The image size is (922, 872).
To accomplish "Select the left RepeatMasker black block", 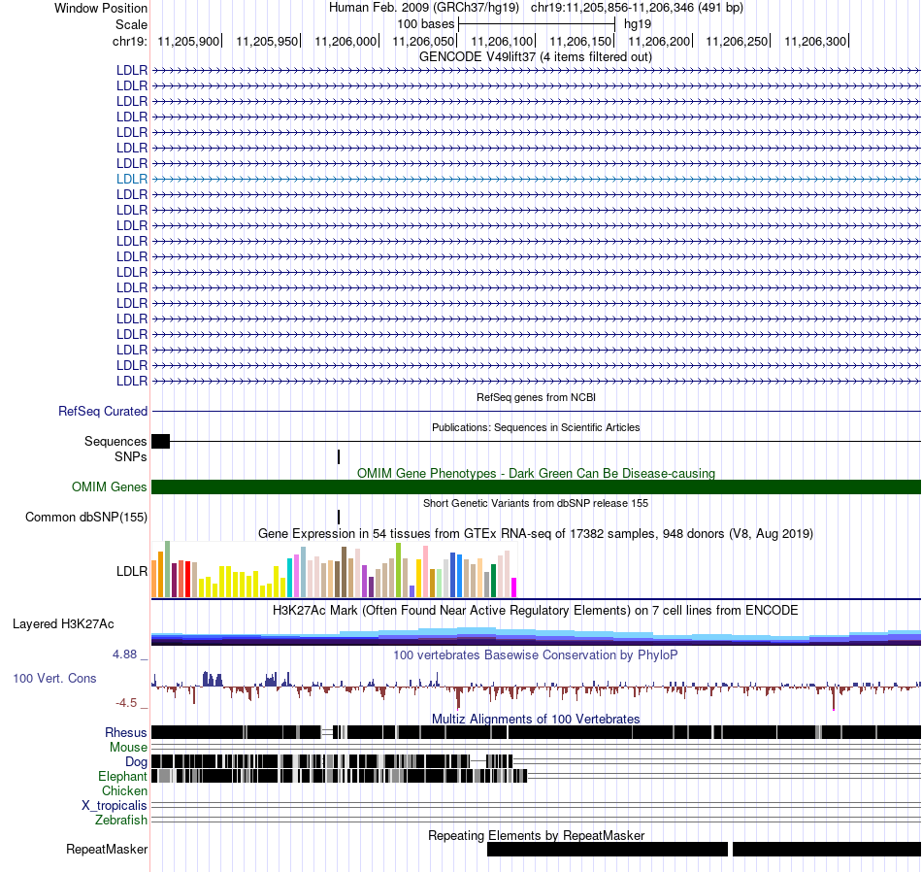I will [x=608, y=849].
